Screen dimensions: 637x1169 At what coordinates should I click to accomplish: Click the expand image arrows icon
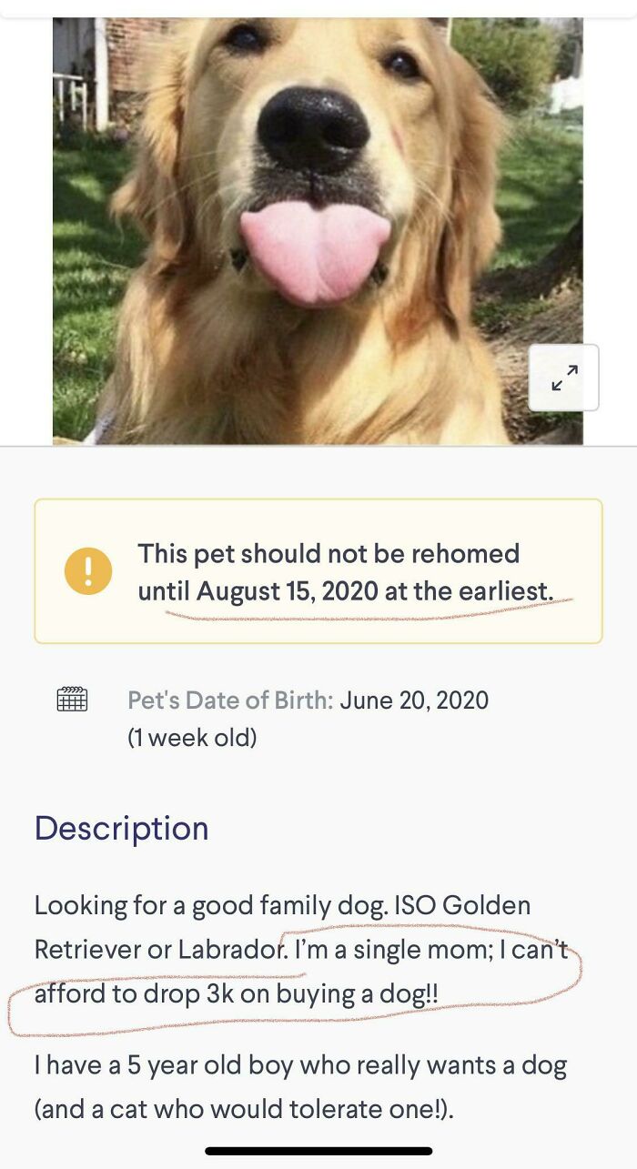tap(564, 378)
